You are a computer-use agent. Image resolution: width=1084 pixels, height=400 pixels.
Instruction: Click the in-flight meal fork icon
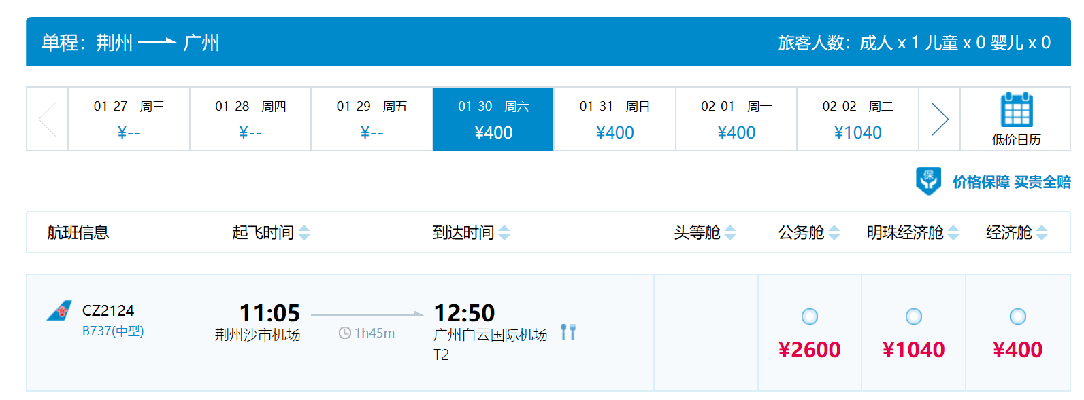(x=568, y=332)
